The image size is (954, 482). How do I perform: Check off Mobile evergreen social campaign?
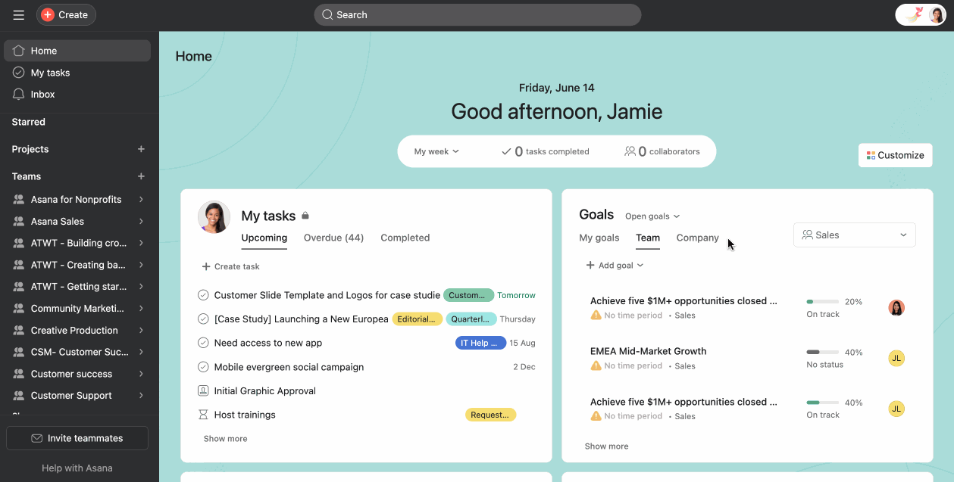coord(203,367)
